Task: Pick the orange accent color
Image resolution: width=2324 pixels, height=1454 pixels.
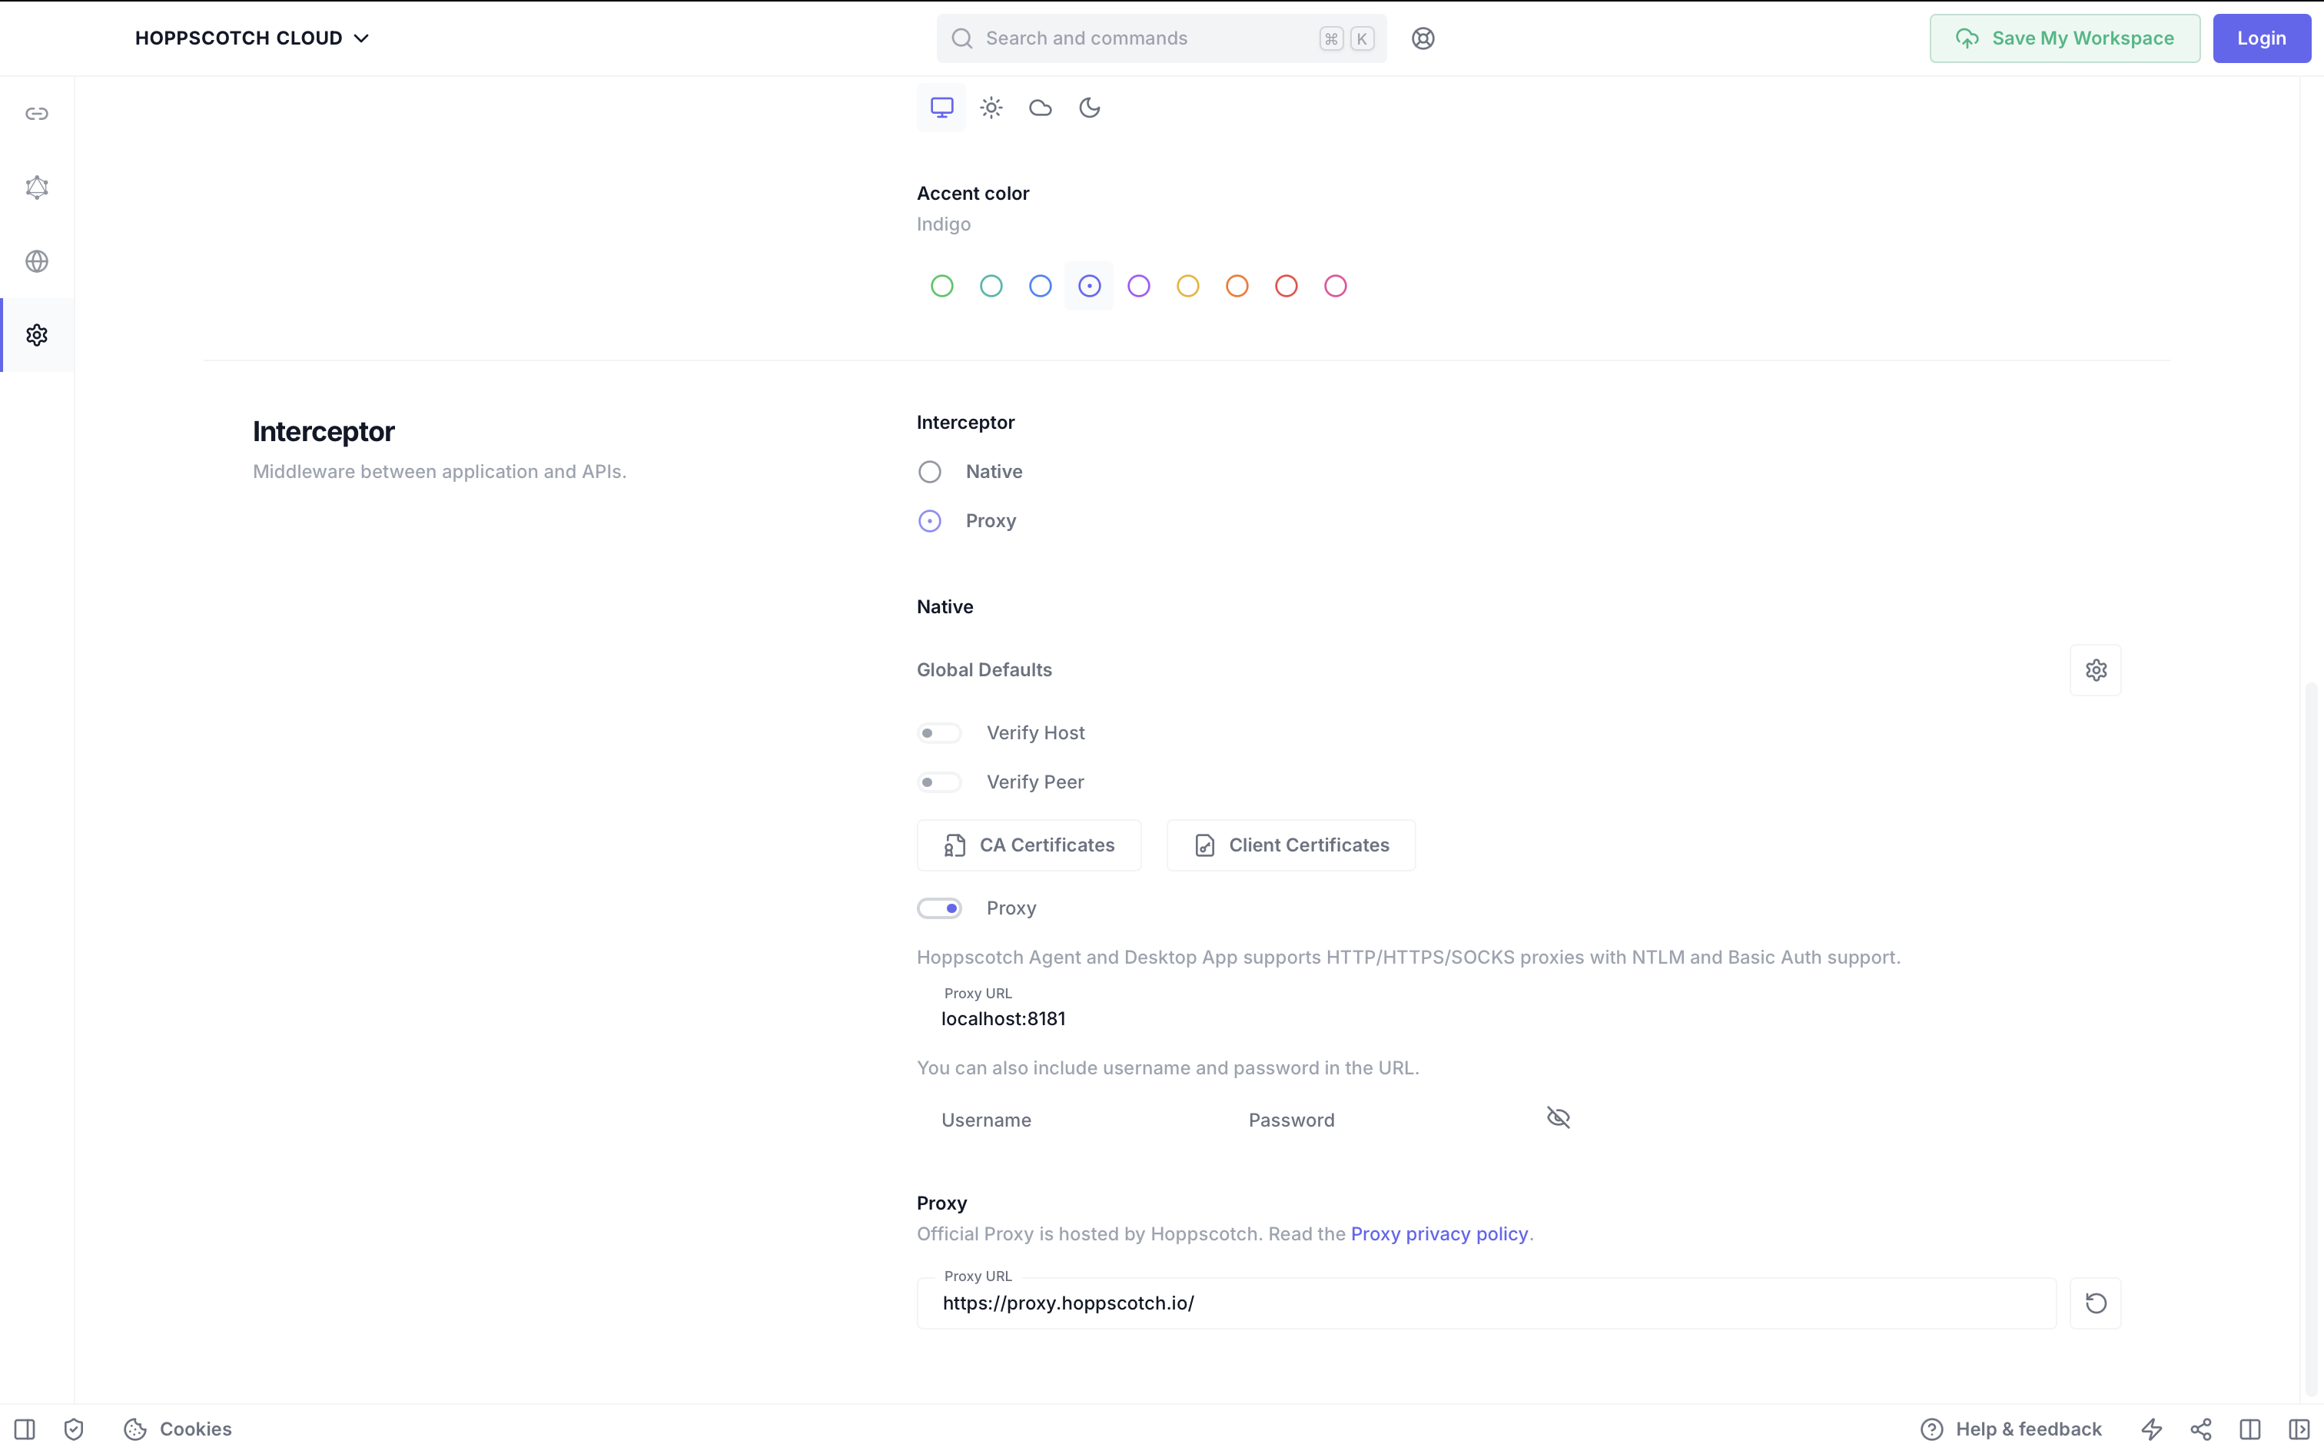Action: pyautogui.click(x=1237, y=286)
